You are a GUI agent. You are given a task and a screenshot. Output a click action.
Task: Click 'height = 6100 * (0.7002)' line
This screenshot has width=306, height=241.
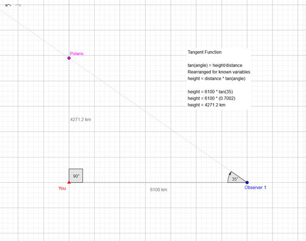coord(211,98)
